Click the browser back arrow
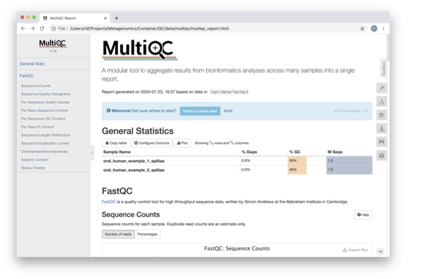Image resolution: width=422 pixels, height=279 pixels. 23,29
